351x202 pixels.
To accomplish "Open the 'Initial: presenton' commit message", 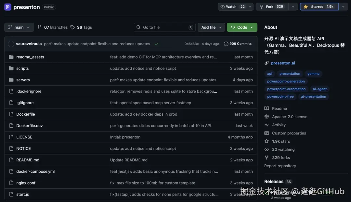I will coord(125,137).
